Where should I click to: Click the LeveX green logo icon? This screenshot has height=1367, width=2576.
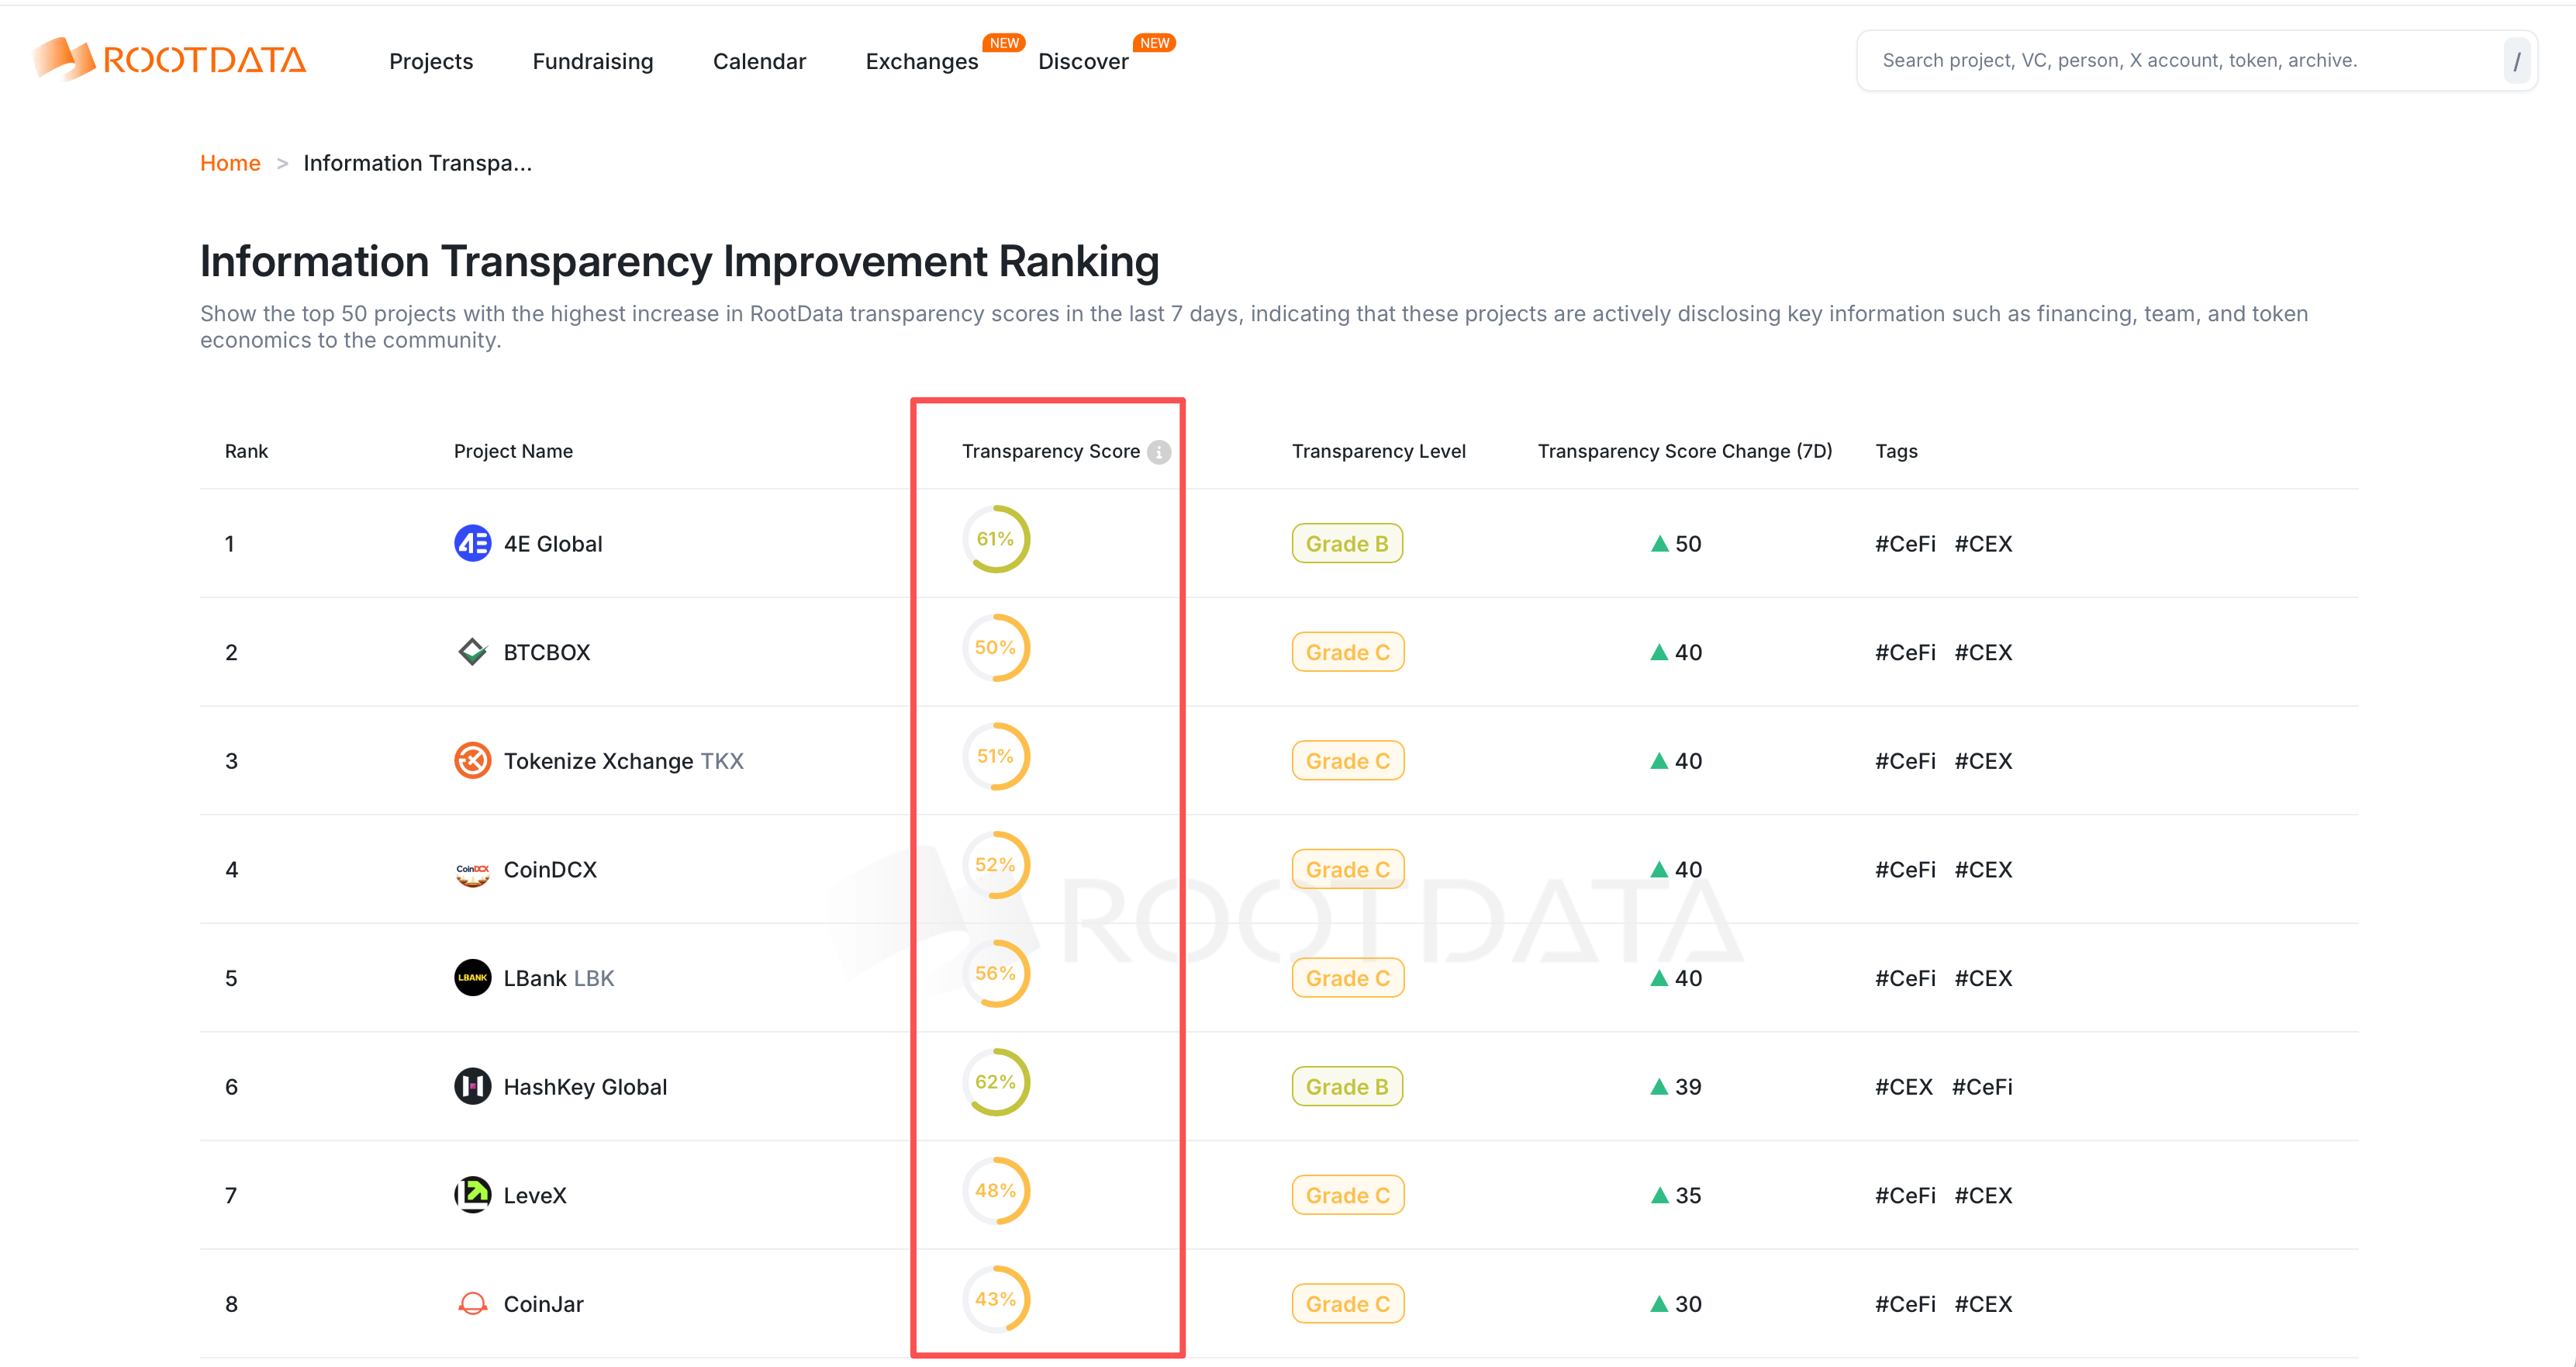(x=472, y=1195)
